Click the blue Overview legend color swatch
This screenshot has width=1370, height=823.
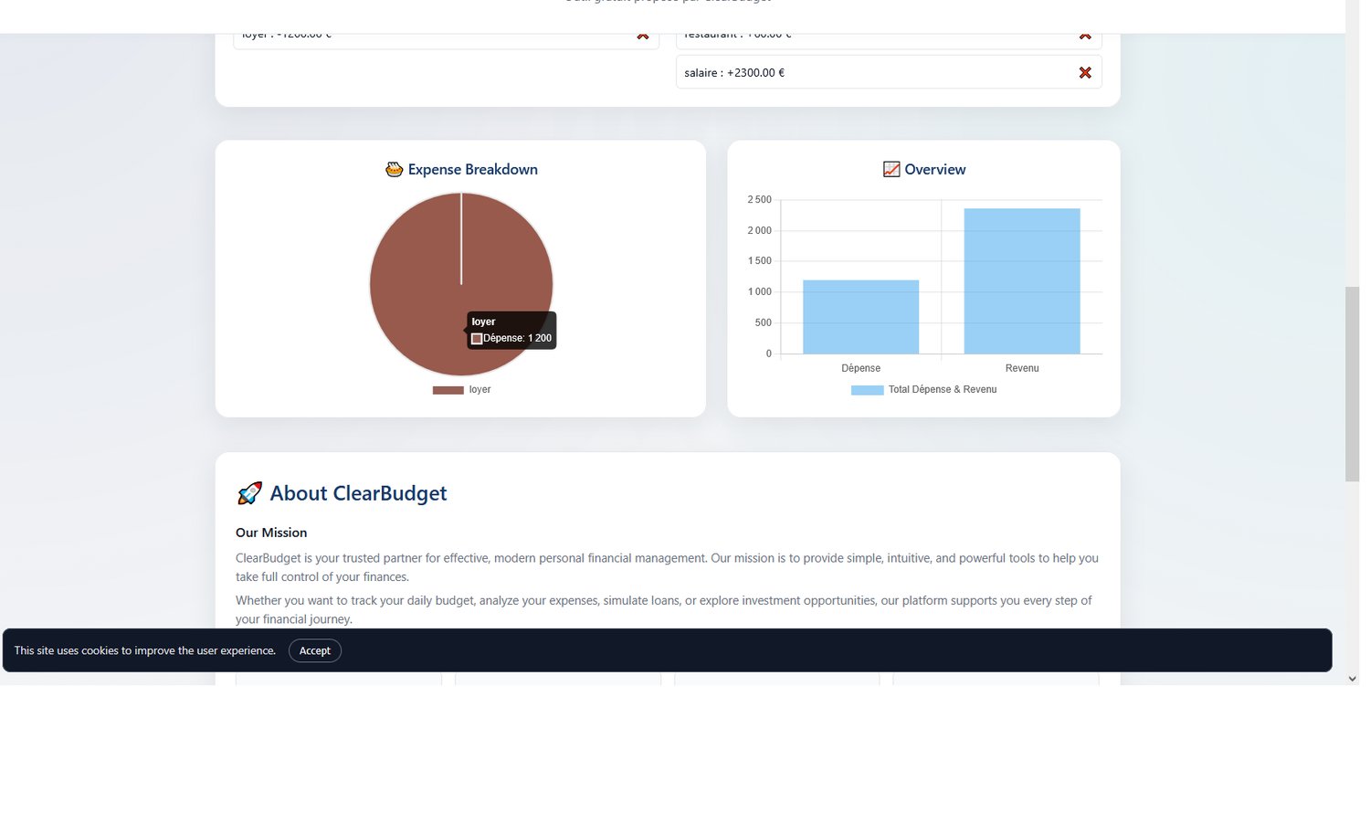coord(867,390)
